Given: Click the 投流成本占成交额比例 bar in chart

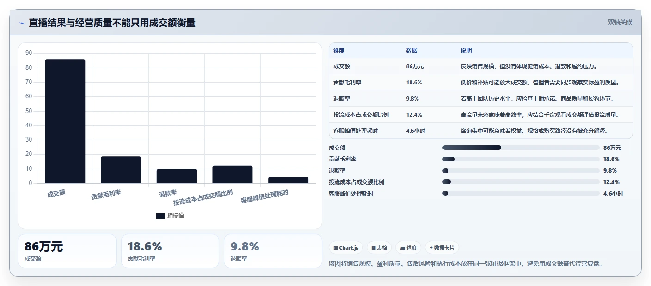Looking at the screenshot, I should click(x=233, y=174).
